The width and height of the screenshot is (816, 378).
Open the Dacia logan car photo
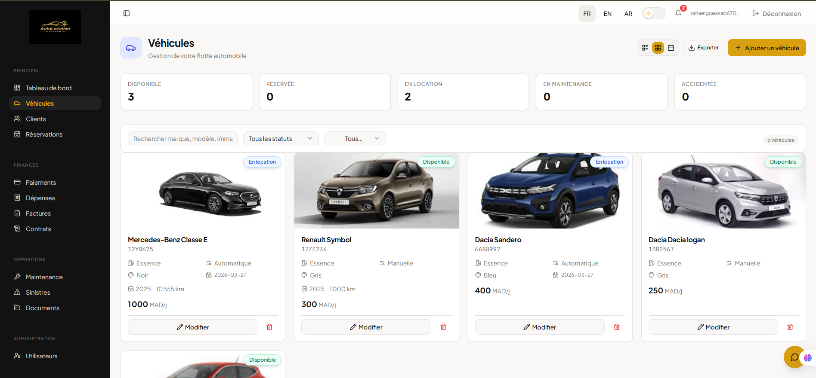723,191
